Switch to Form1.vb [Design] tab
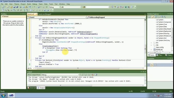Image resolution: width=174 pixels, height=98 pixels. (x=45, y=14)
